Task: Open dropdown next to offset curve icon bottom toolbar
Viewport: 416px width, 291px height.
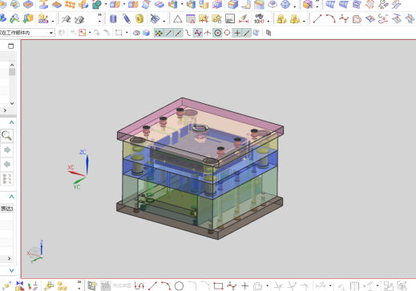Action: click(x=267, y=286)
